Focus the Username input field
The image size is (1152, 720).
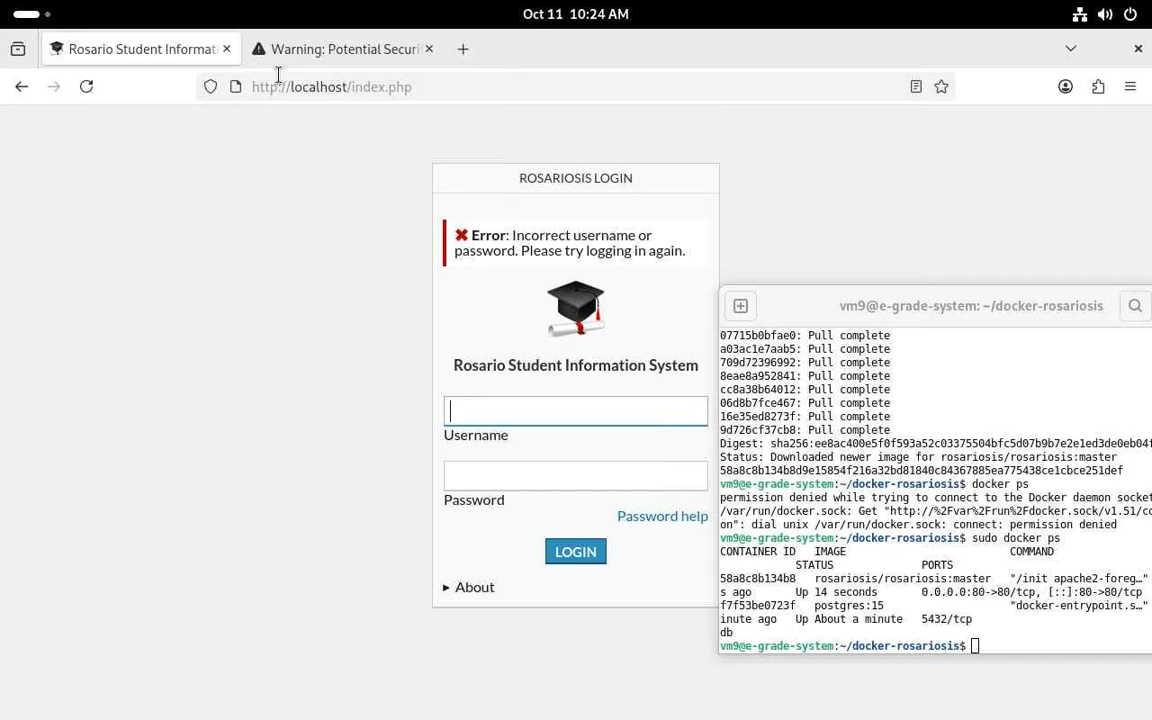576,411
